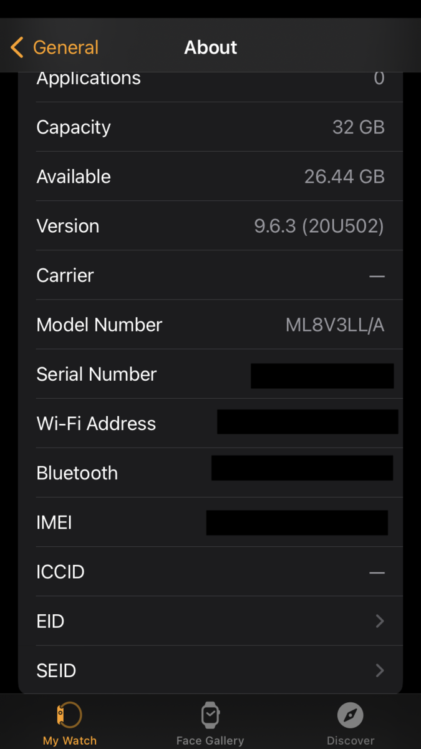Select the My Watch tab label
The image size is (421, 749).
(x=70, y=741)
